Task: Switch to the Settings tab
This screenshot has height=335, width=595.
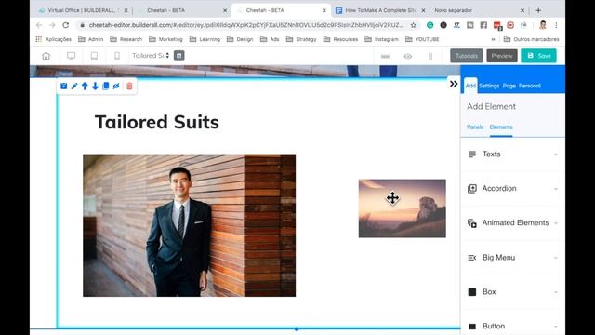Action: [x=489, y=86]
